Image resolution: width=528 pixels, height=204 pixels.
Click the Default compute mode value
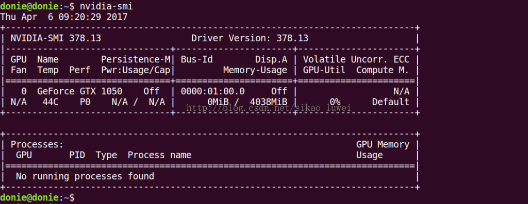click(391, 102)
